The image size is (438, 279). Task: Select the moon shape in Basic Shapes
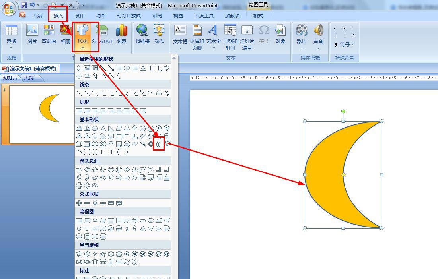tap(159, 144)
